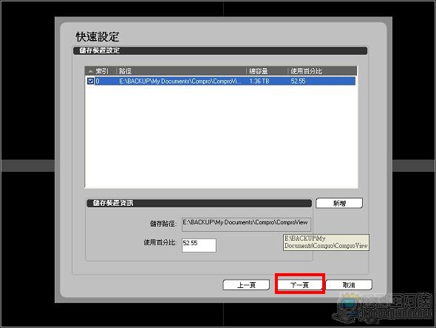The height and width of the screenshot is (328, 436).
Task: Click the 儲存裝置資訊 section header bar
Action: pos(199,203)
